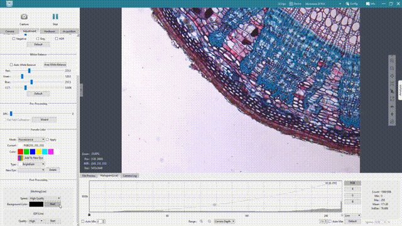This screenshot has height=226, width=402.
Task: Click the histogram Default button
Action: coord(352,222)
